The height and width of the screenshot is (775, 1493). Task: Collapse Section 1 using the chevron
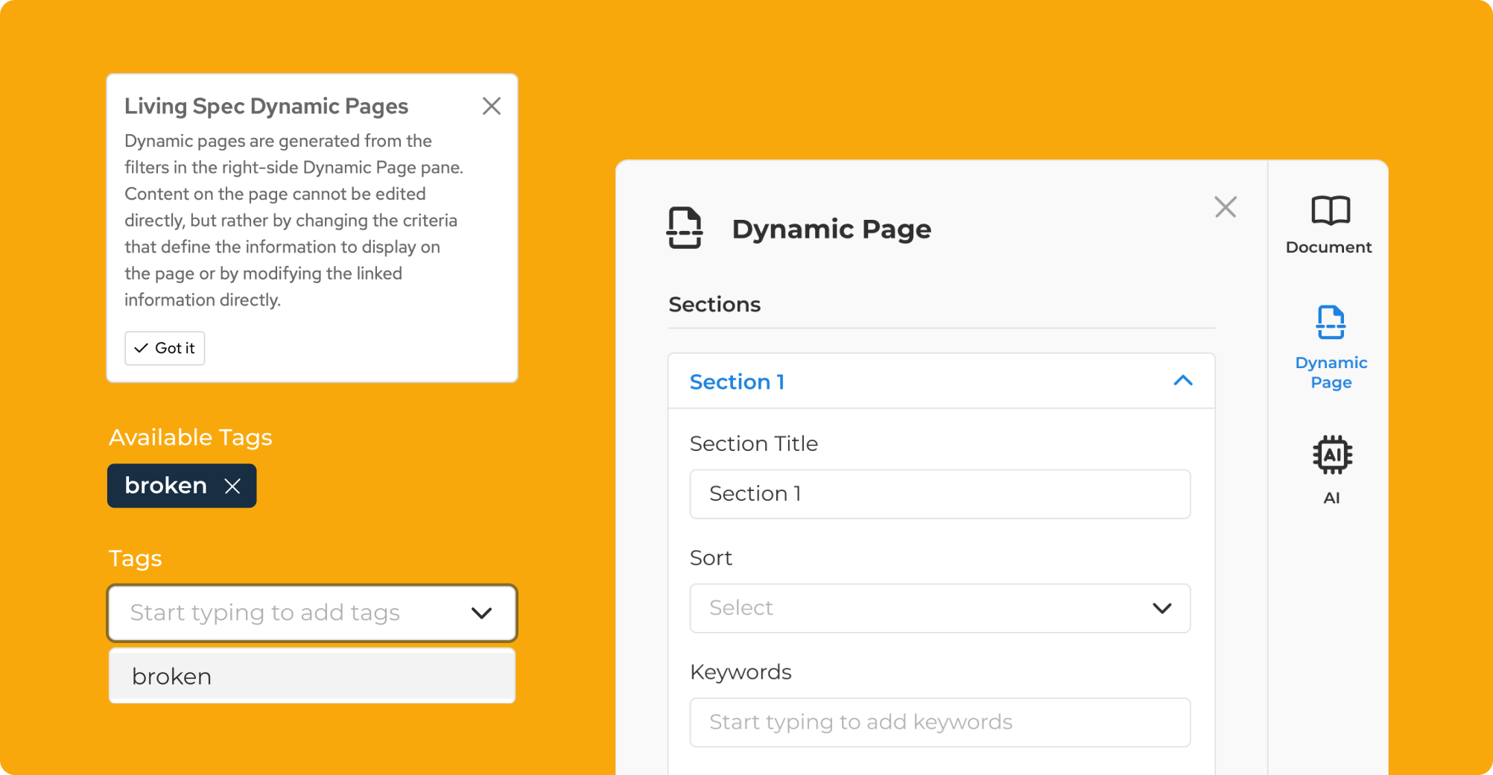(x=1182, y=382)
